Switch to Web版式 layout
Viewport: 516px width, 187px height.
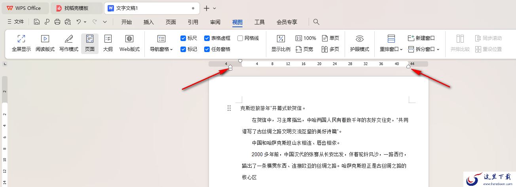129,43
